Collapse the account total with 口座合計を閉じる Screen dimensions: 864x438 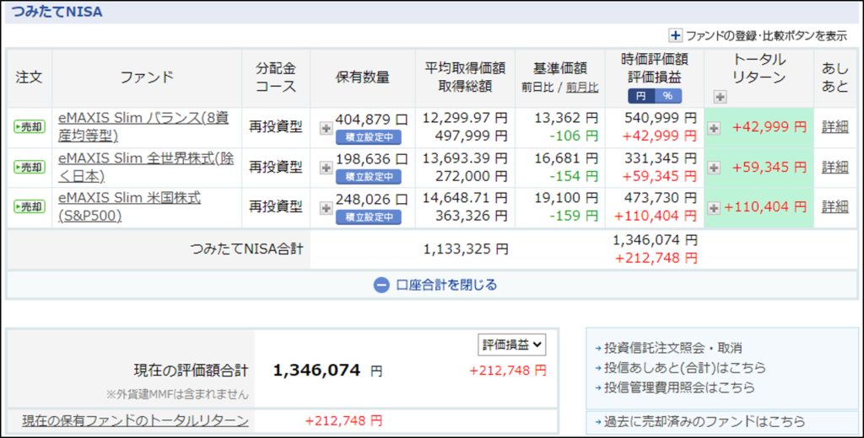[435, 285]
